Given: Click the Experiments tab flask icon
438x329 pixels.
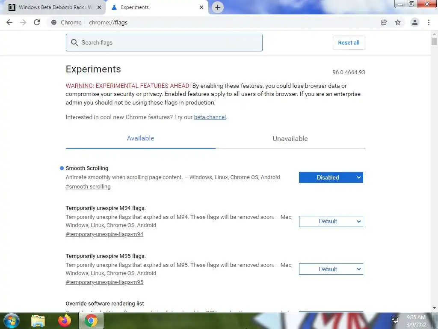Looking at the screenshot, I should 114,7.
